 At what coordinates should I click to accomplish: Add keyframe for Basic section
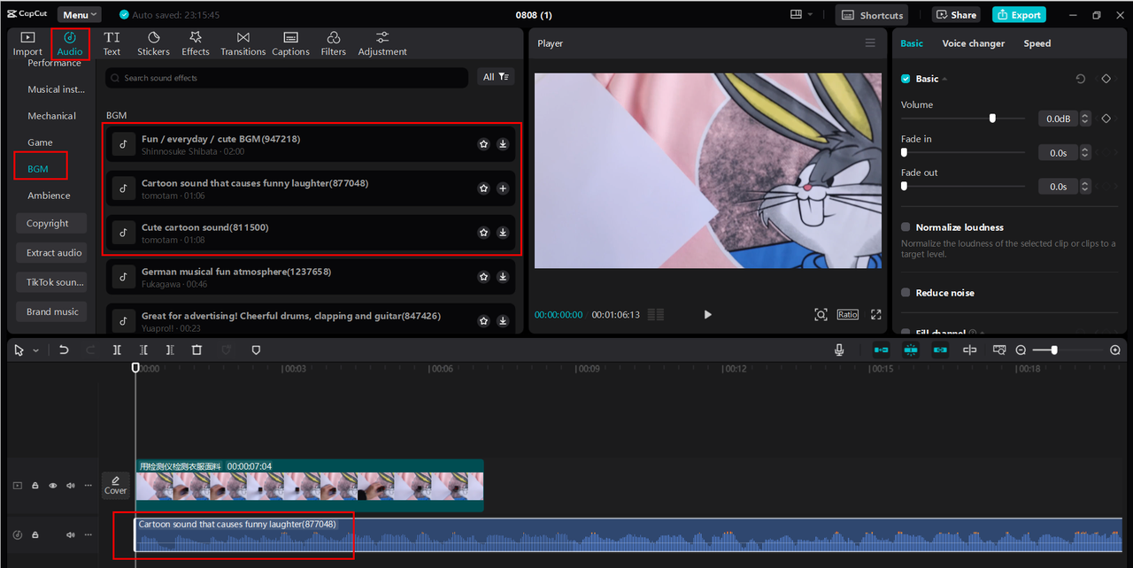(x=1106, y=79)
